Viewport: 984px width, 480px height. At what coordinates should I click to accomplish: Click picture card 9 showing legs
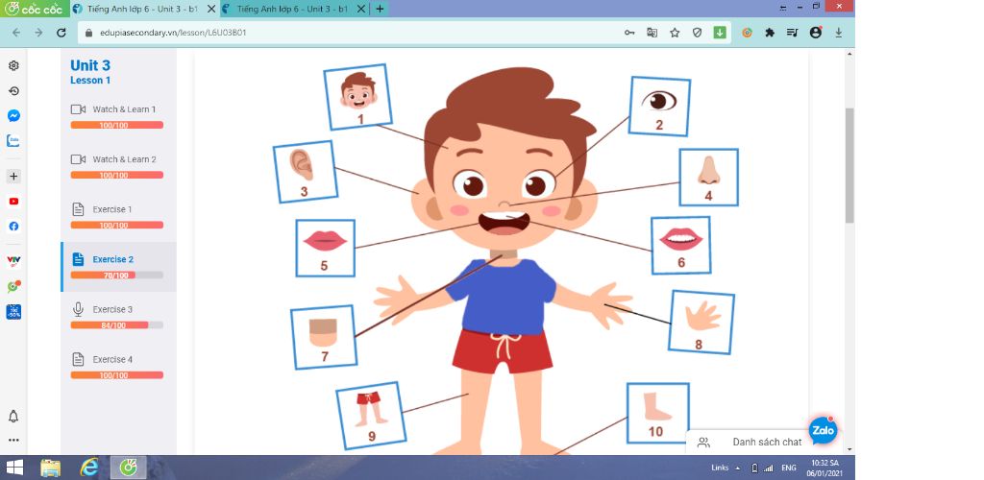click(x=371, y=416)
